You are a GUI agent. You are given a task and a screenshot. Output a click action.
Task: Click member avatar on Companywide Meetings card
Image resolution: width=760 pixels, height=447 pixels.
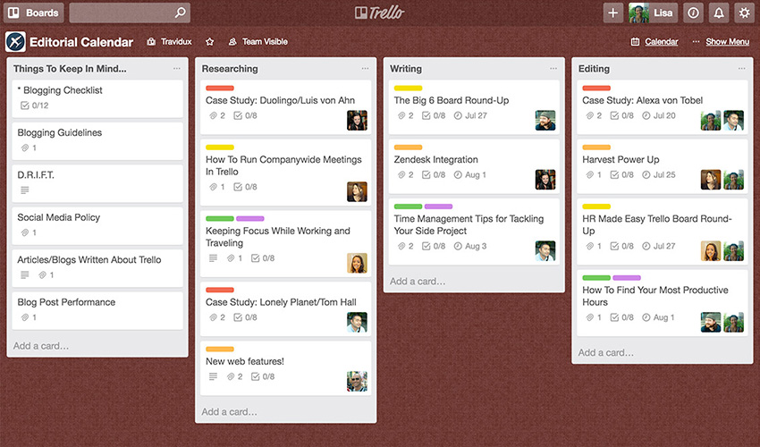coord(358,191)
